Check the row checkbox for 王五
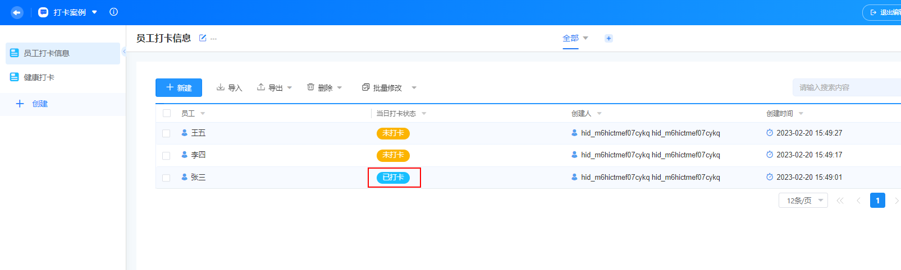The width and height of the screenshot is (901, 270). tap(166, 133)
